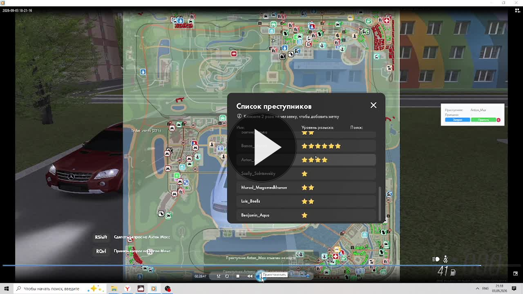Click the Поиск column header
The image size is (523, 294).
pos(357,127)
